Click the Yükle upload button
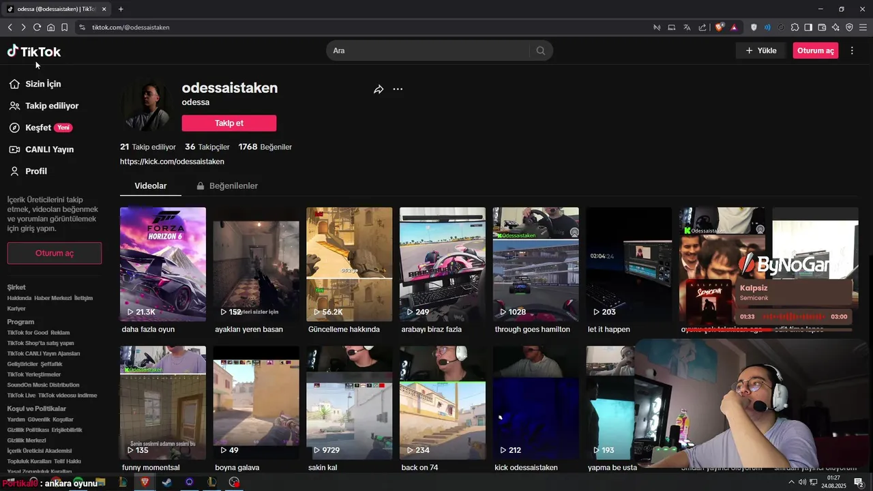Image resolution: width=873 pixels, height=491 pixels. [761, 50]
